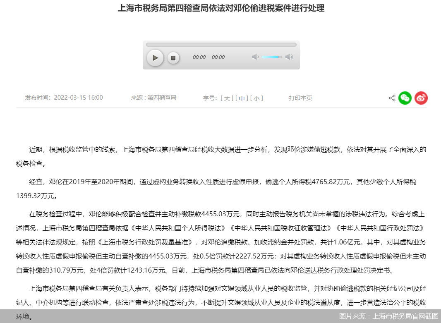Switch font size to 大 (large)
Viewport: 441px width, 323px height.
coord(227,98)
